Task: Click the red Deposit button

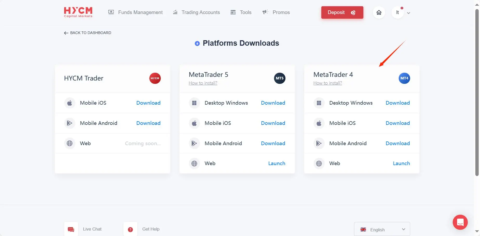Action: click(342, 12)
